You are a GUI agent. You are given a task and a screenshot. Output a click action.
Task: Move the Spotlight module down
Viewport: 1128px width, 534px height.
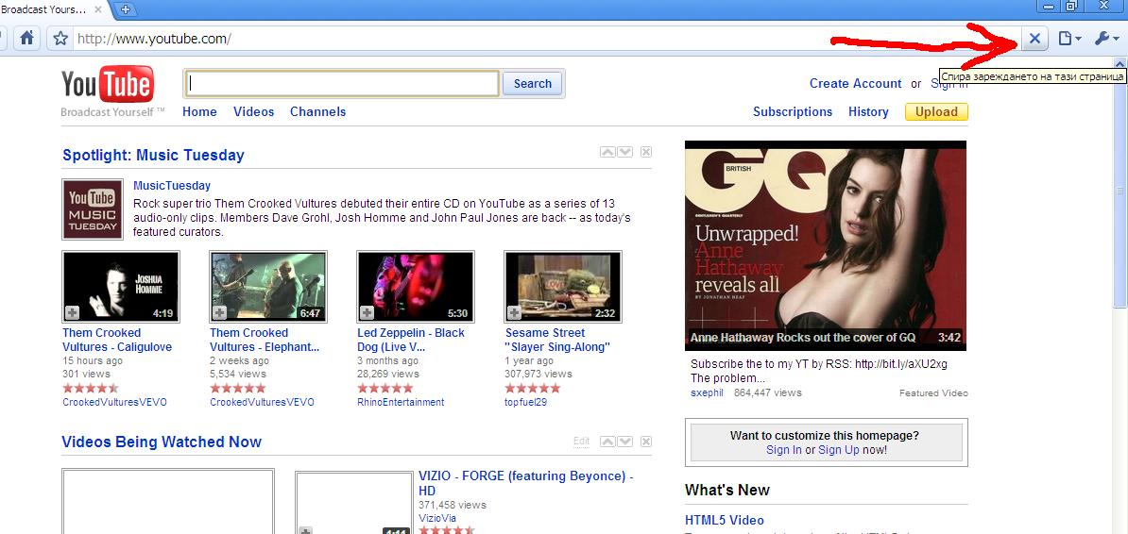click(624, 152)
